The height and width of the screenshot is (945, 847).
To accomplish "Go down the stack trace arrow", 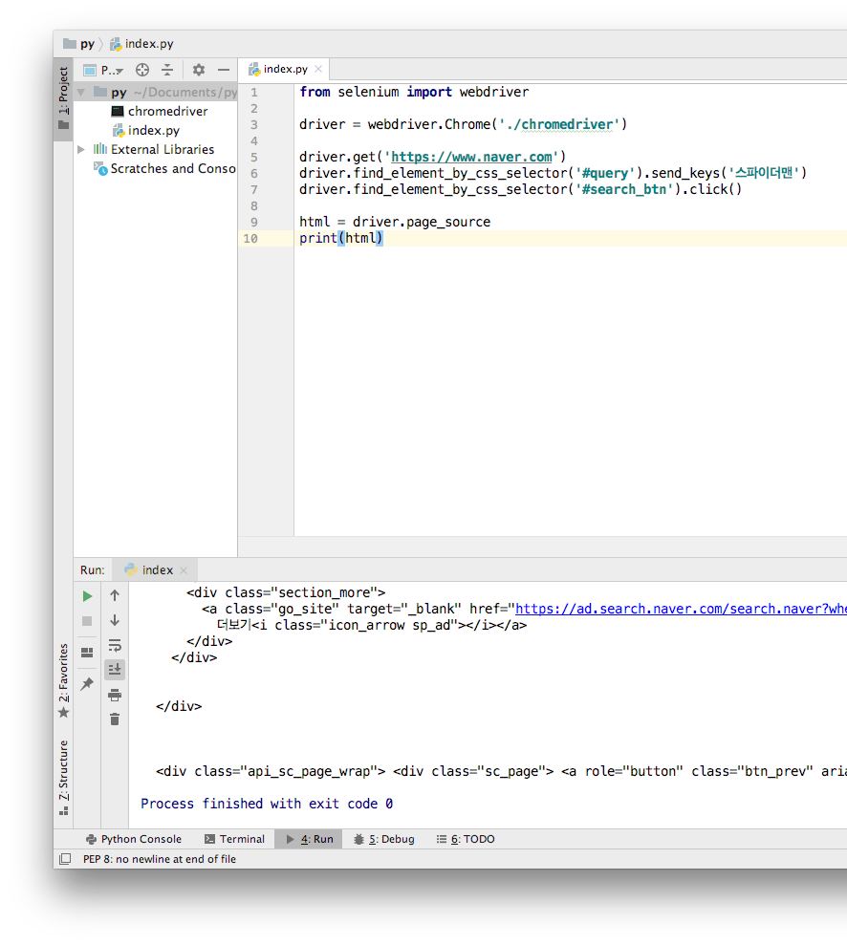I will (115, 620).
